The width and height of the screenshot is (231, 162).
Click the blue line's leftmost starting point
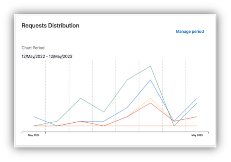click(34, 117)
